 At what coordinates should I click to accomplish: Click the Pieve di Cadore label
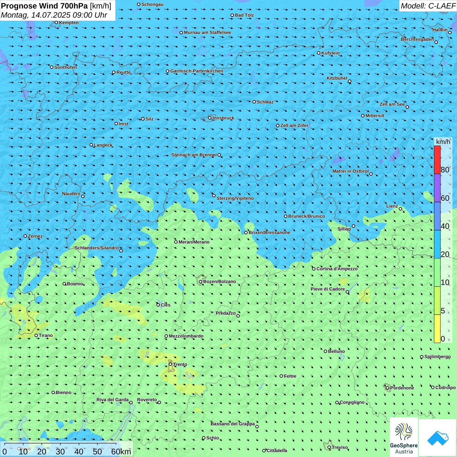coord(328,289)
